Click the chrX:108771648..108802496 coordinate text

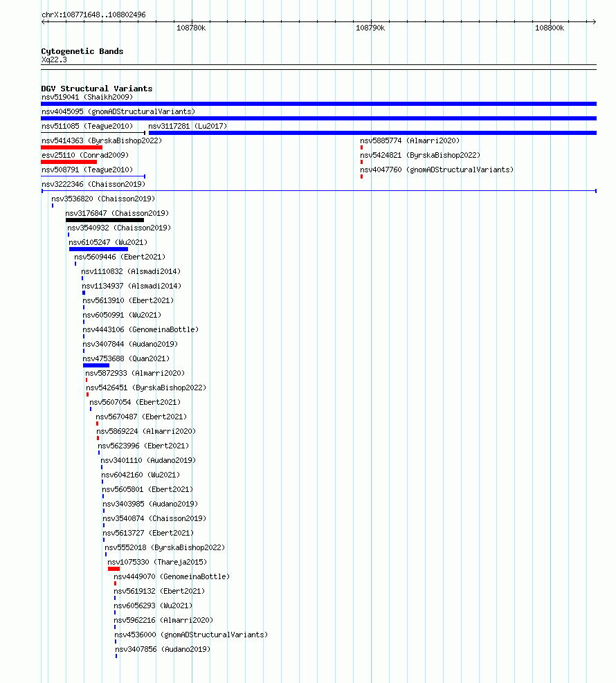(x=93, y=15)
